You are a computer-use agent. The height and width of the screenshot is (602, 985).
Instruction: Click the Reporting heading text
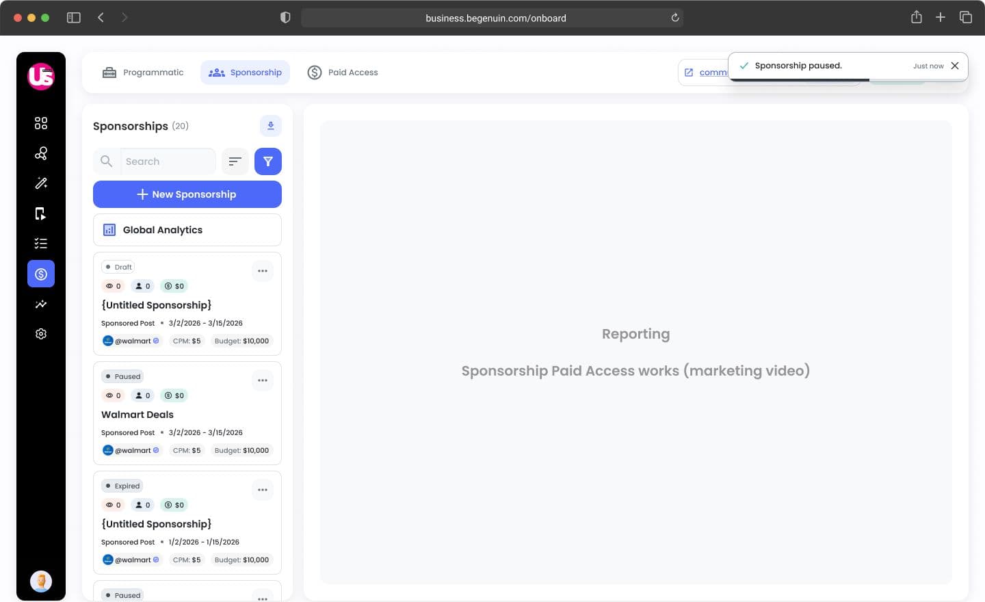[x=636, y=334]
